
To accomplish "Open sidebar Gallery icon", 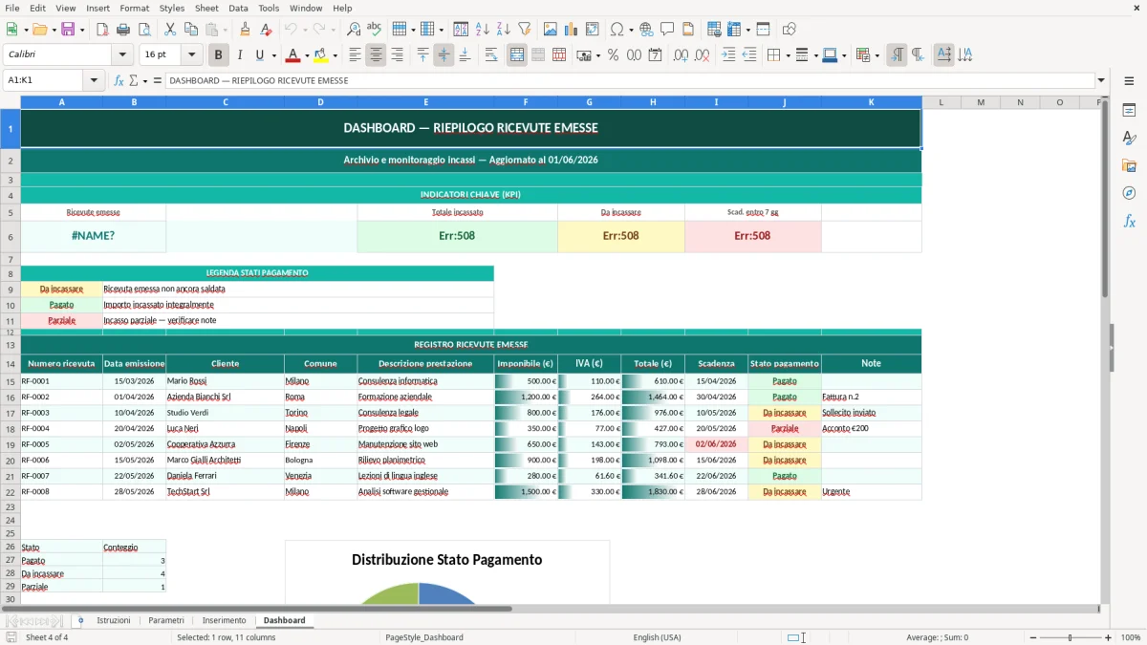I will pyautogui.click(x=1129, y=166).
